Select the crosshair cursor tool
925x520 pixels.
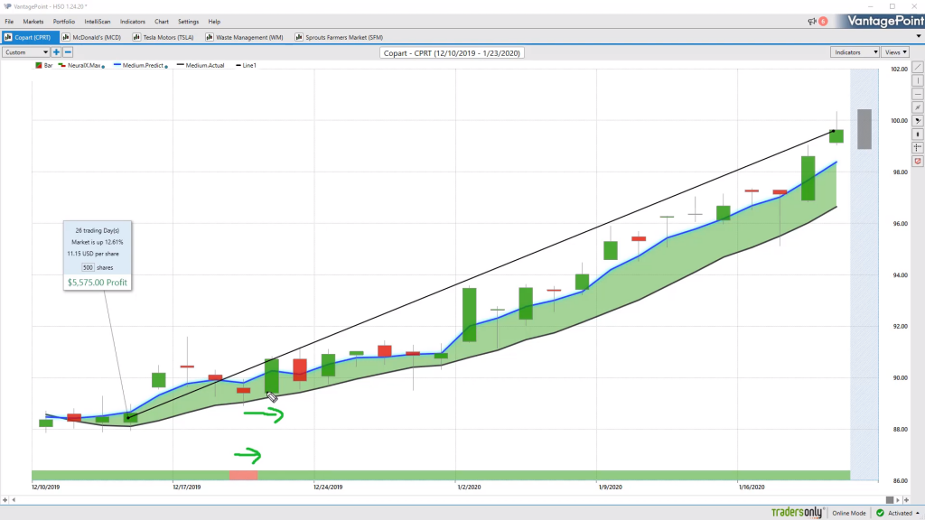(x=918, y=147)
